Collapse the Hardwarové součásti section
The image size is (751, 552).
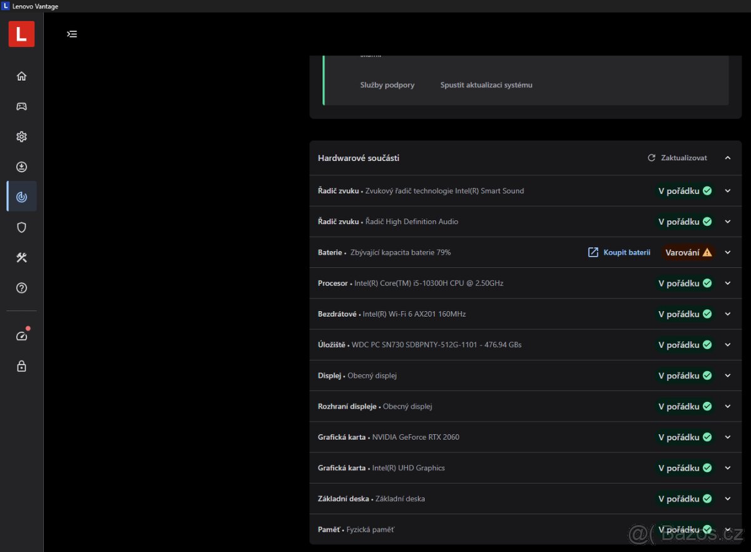[727, 158]
